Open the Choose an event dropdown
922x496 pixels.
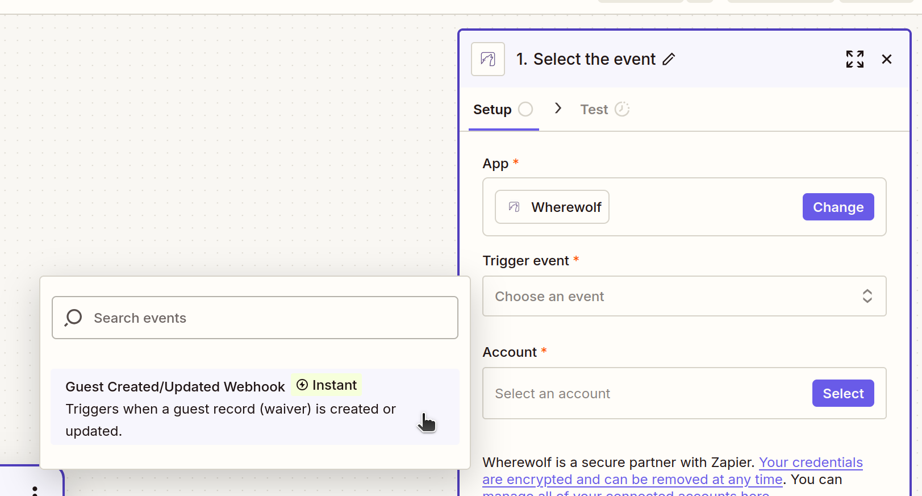click(685, 296)
